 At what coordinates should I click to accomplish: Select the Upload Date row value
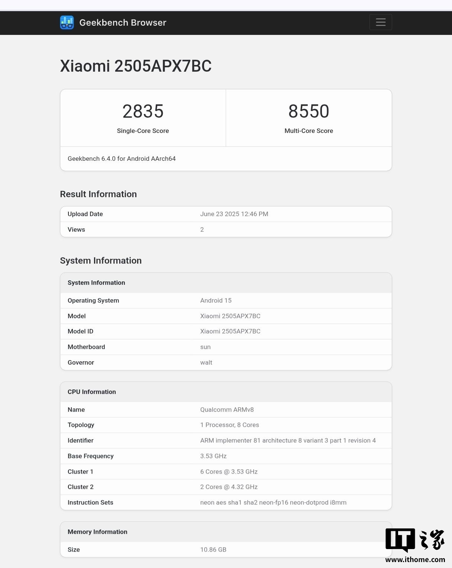tap(234, 214)
